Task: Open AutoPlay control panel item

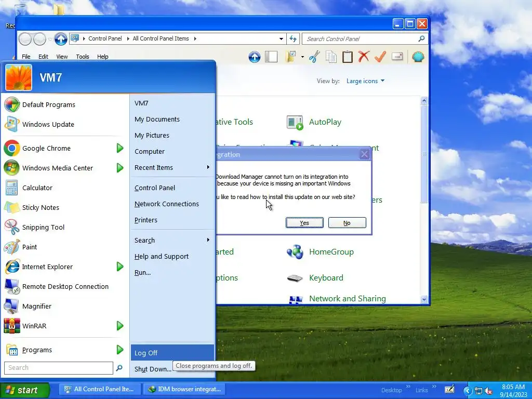Action: [314, 122]
